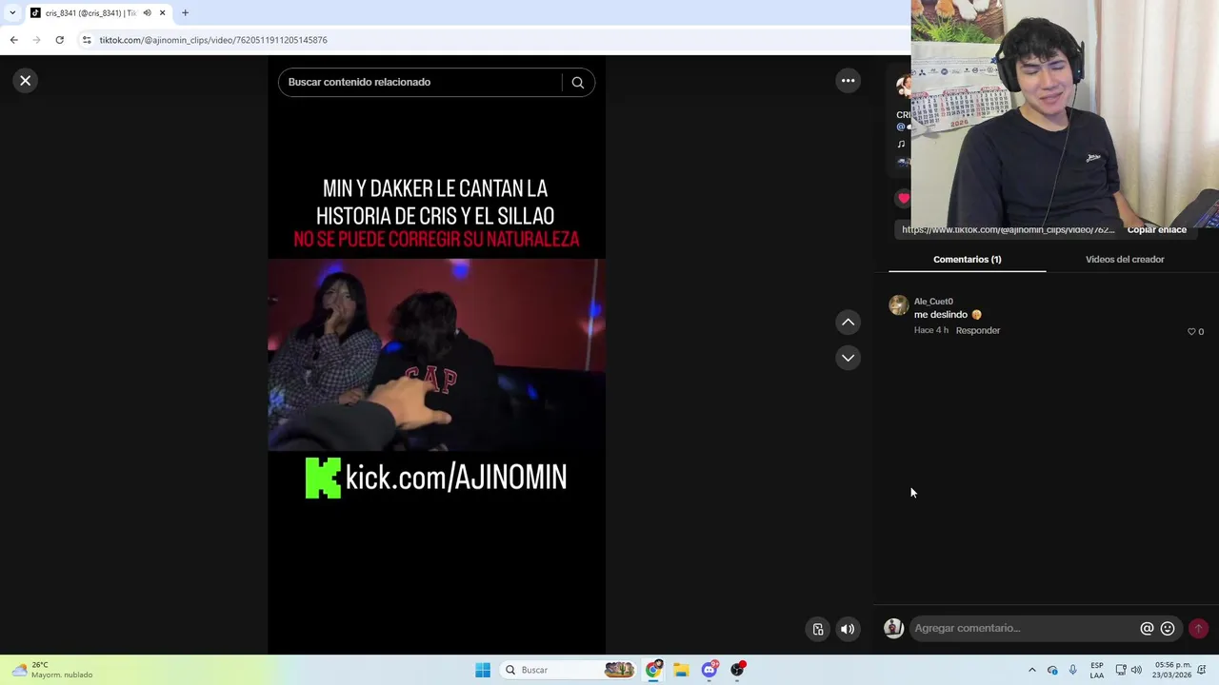Click the Copiar enlace button

(1156, 229)
